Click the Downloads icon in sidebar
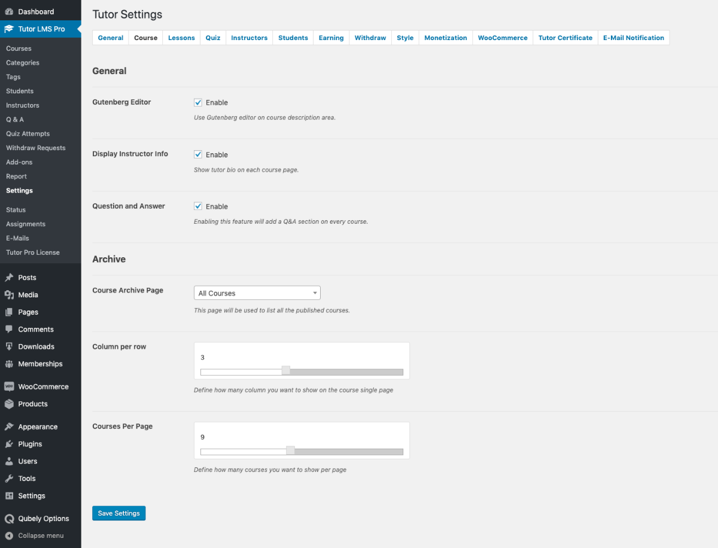The width and height of the screenshot is (718, 548). [9, 346]
